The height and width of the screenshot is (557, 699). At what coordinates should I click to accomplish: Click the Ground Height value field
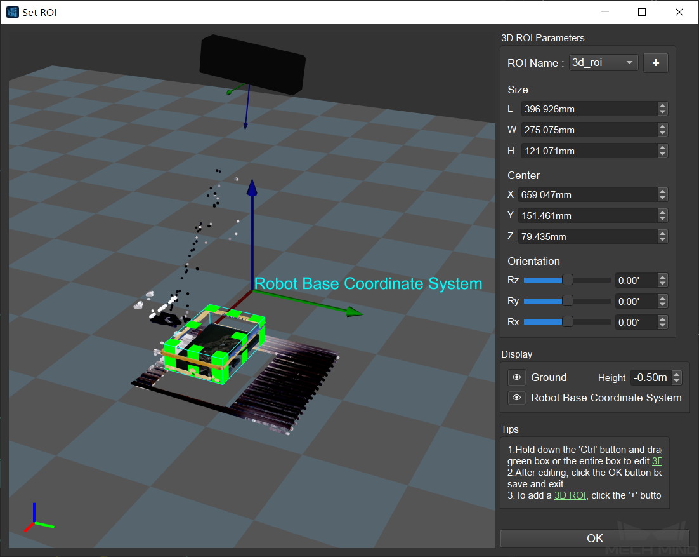pyautogui.click(x=651, y=378)
